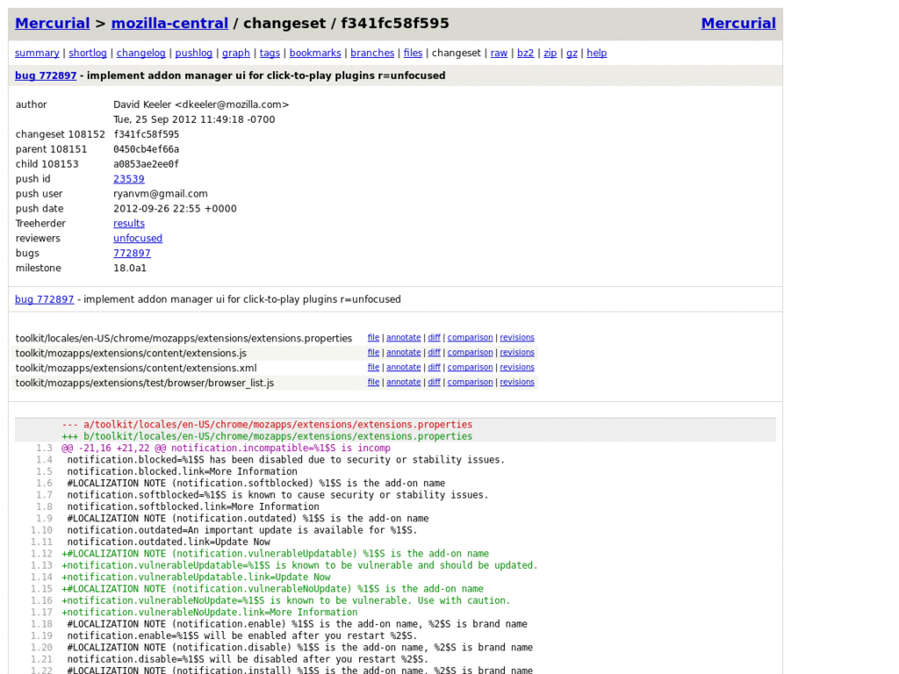Open the files listing
The width and height of the screenshot is (899, 674).
click(413, 54)
